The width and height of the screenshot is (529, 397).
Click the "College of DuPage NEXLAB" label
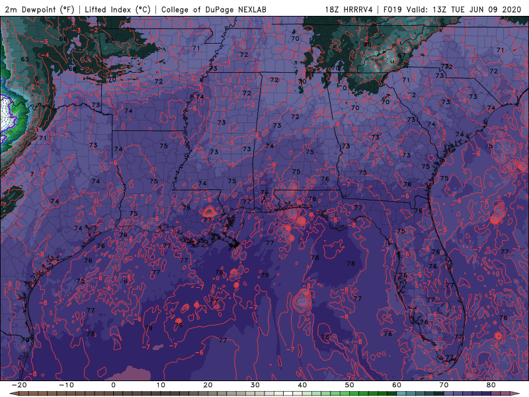point(214,9)
